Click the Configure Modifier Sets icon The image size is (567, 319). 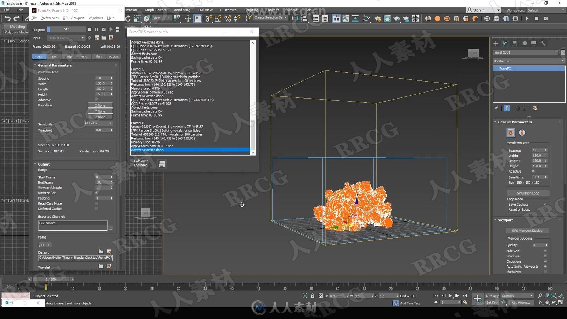coord(535,108)
